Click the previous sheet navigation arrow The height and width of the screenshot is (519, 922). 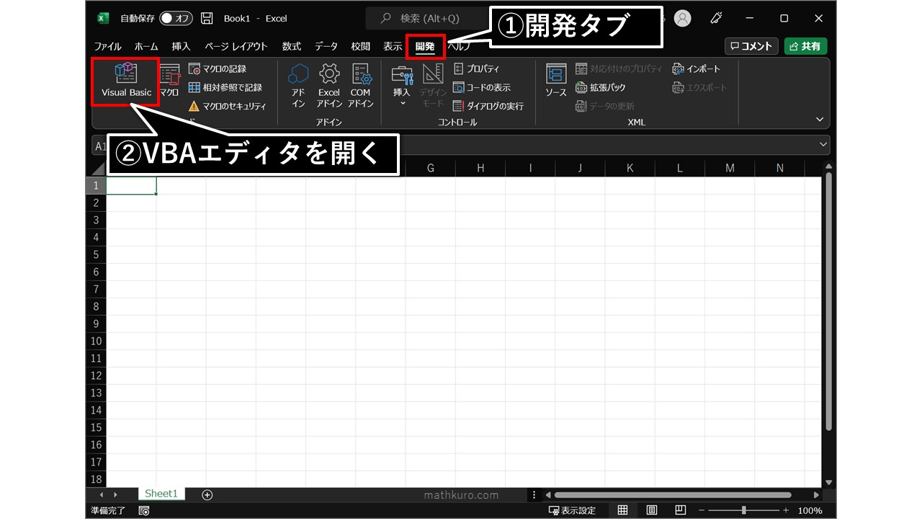coord(102,495)
